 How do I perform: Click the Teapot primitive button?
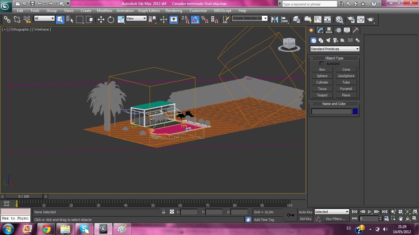[322, 95]
